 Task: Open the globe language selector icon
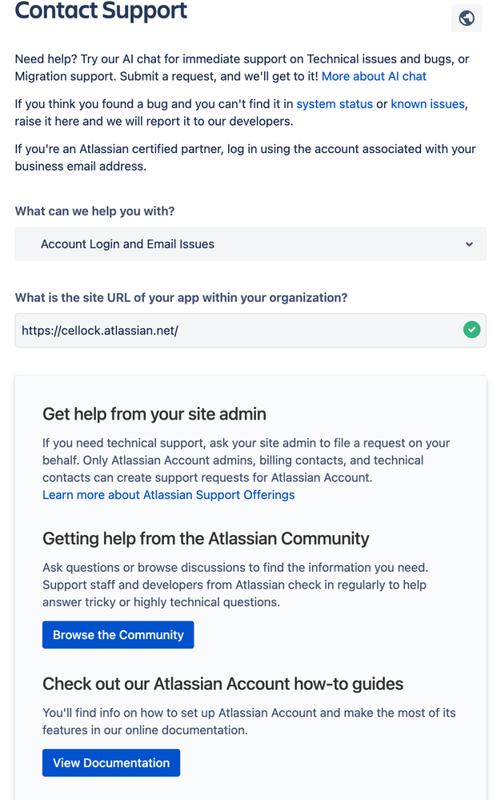pos(467,18)
